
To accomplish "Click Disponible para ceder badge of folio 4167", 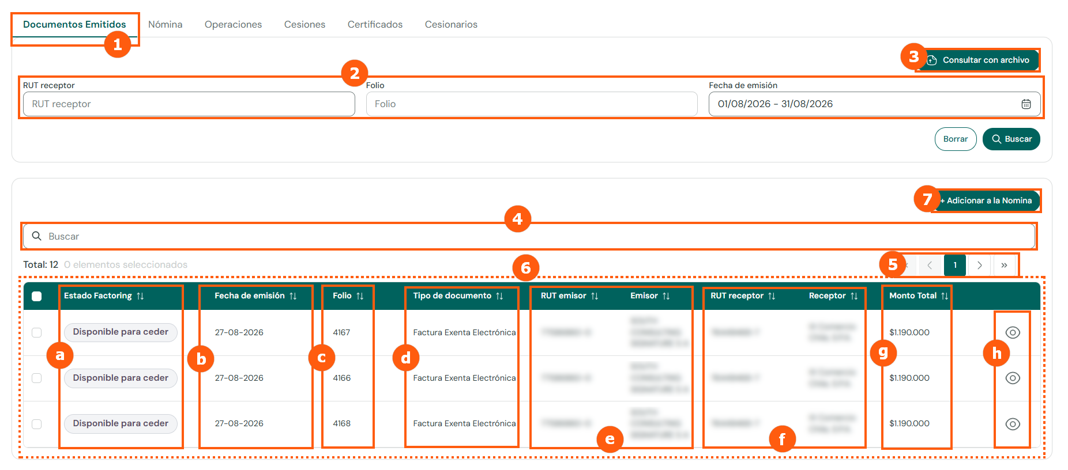I will point(121,332).
